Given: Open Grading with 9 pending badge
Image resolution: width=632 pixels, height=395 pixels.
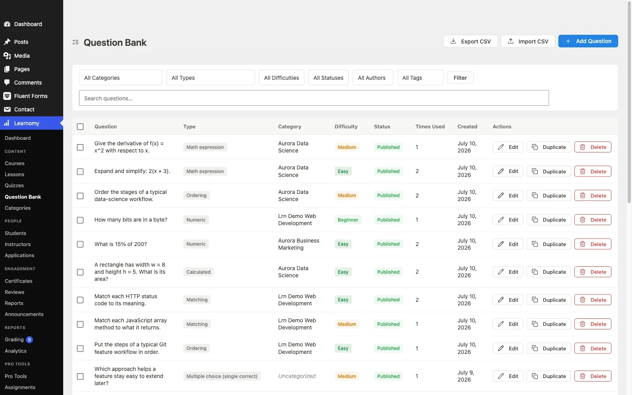Looking at the screenshot, I should pyautogui.click(x=19, y=339).
